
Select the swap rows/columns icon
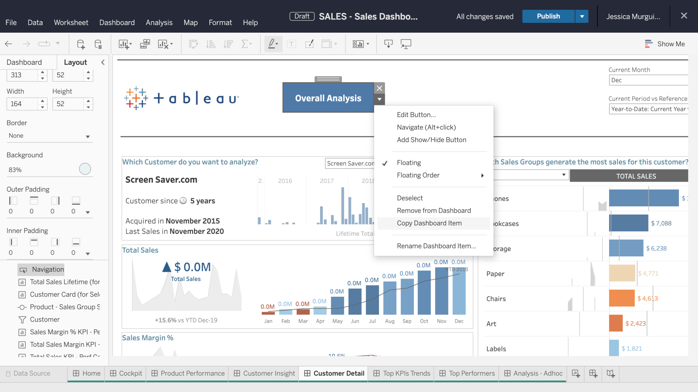tap(192, 44)
